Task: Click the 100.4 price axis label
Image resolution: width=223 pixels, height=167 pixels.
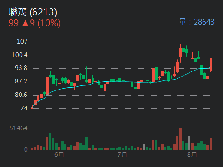Action: (x=20, y=55)
